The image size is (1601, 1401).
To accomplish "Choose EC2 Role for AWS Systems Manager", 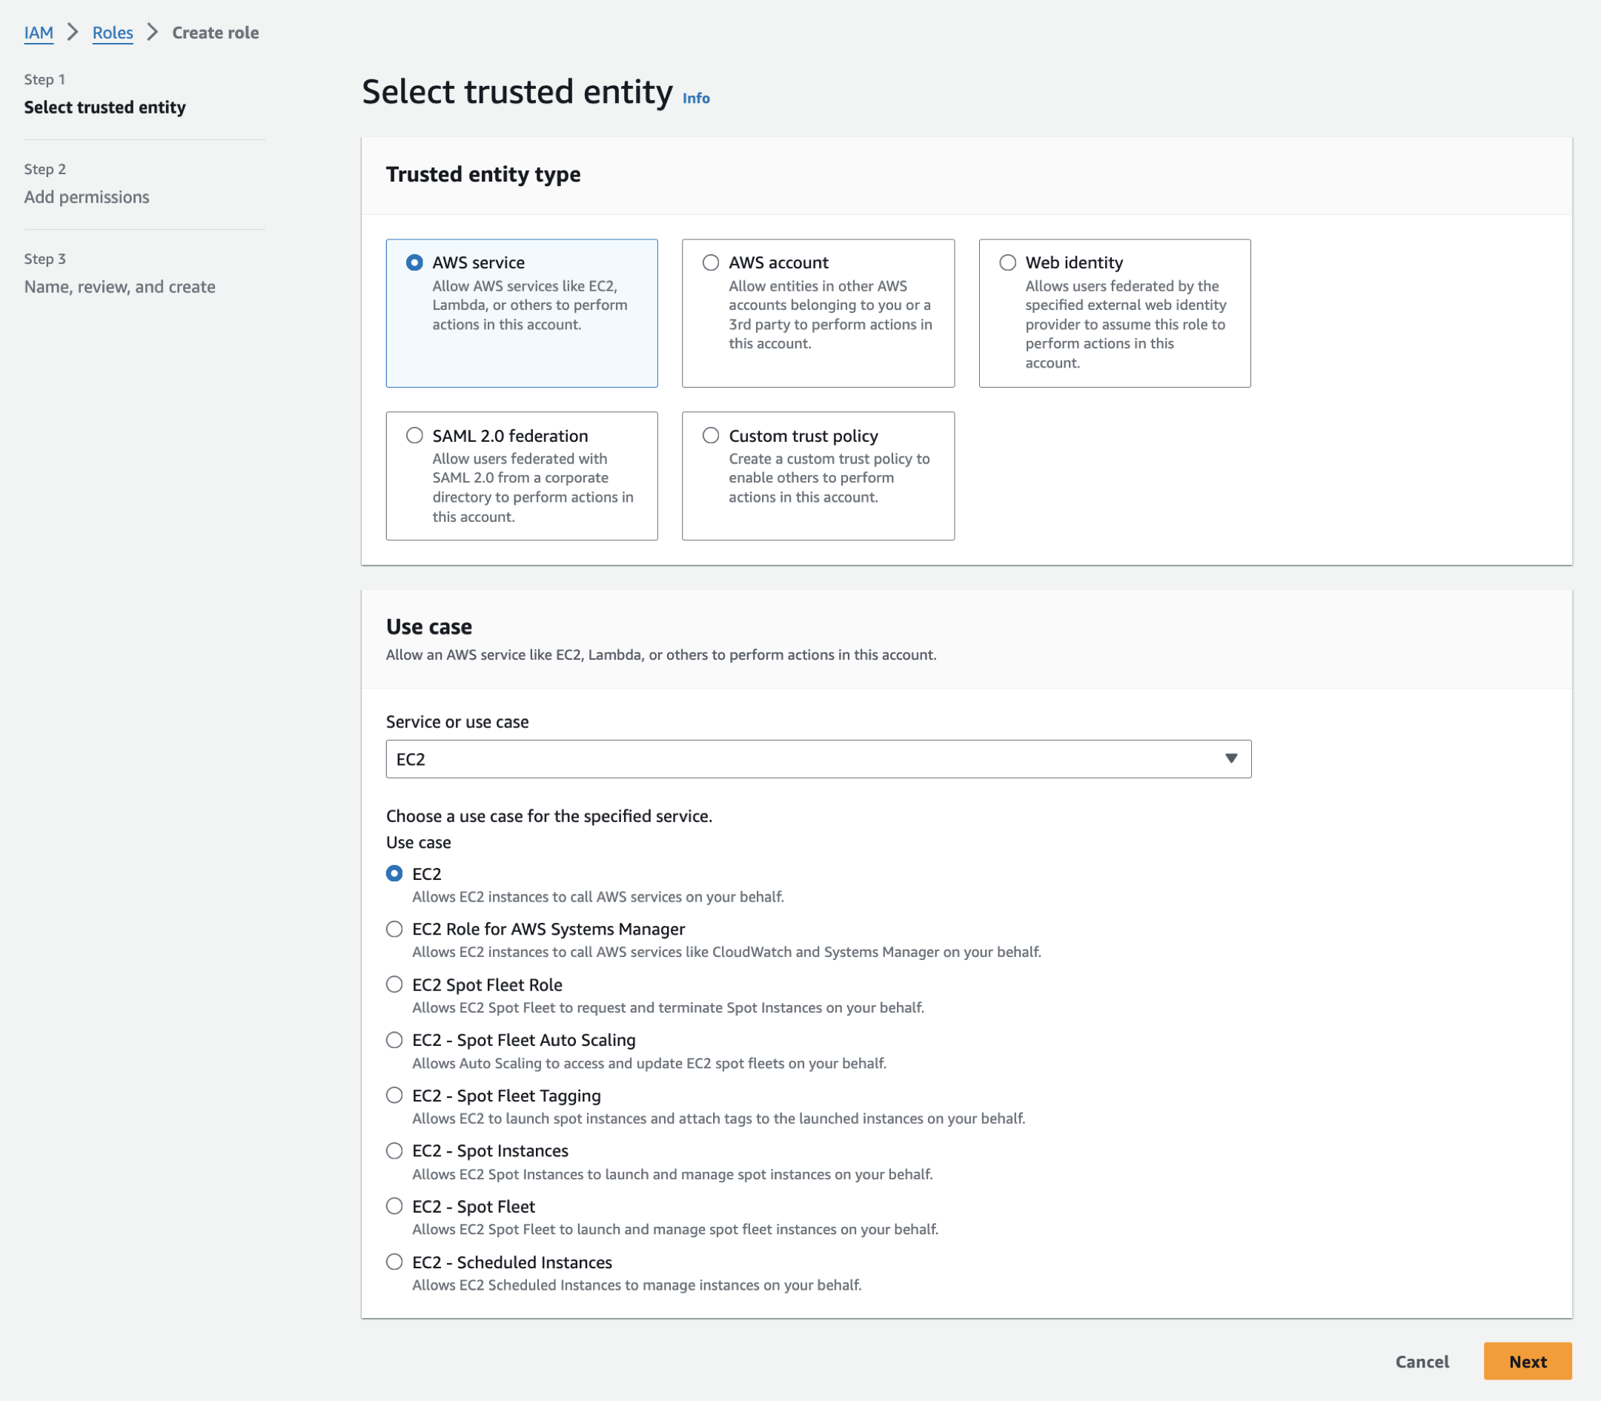I will (x=395, y=929).
